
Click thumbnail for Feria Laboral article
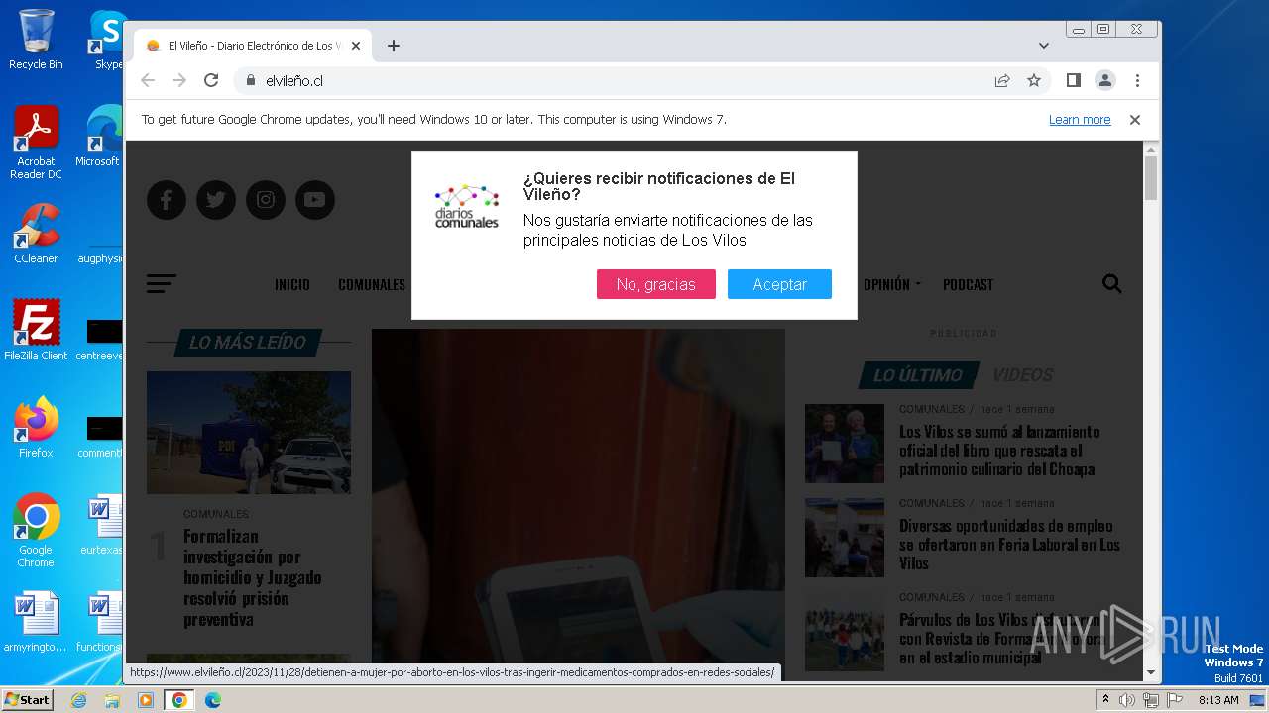tap(845, 538)
